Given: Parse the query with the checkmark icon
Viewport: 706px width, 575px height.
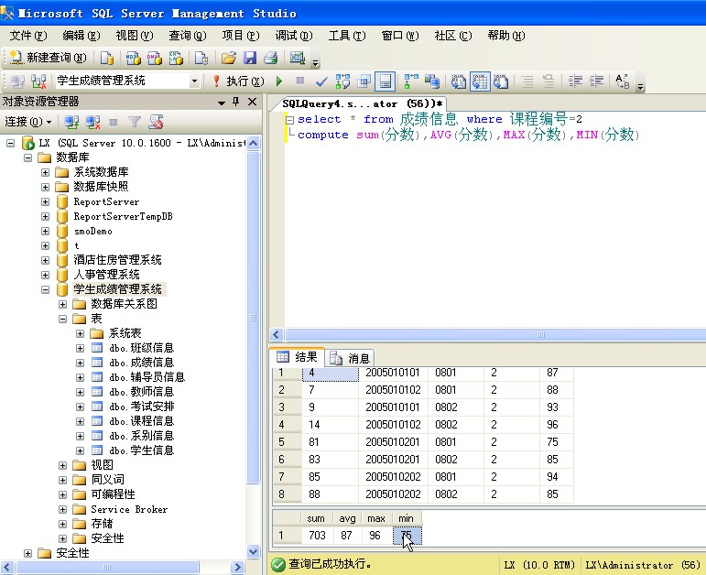Looking at the screenshot, I should click(x=321, y=81).
